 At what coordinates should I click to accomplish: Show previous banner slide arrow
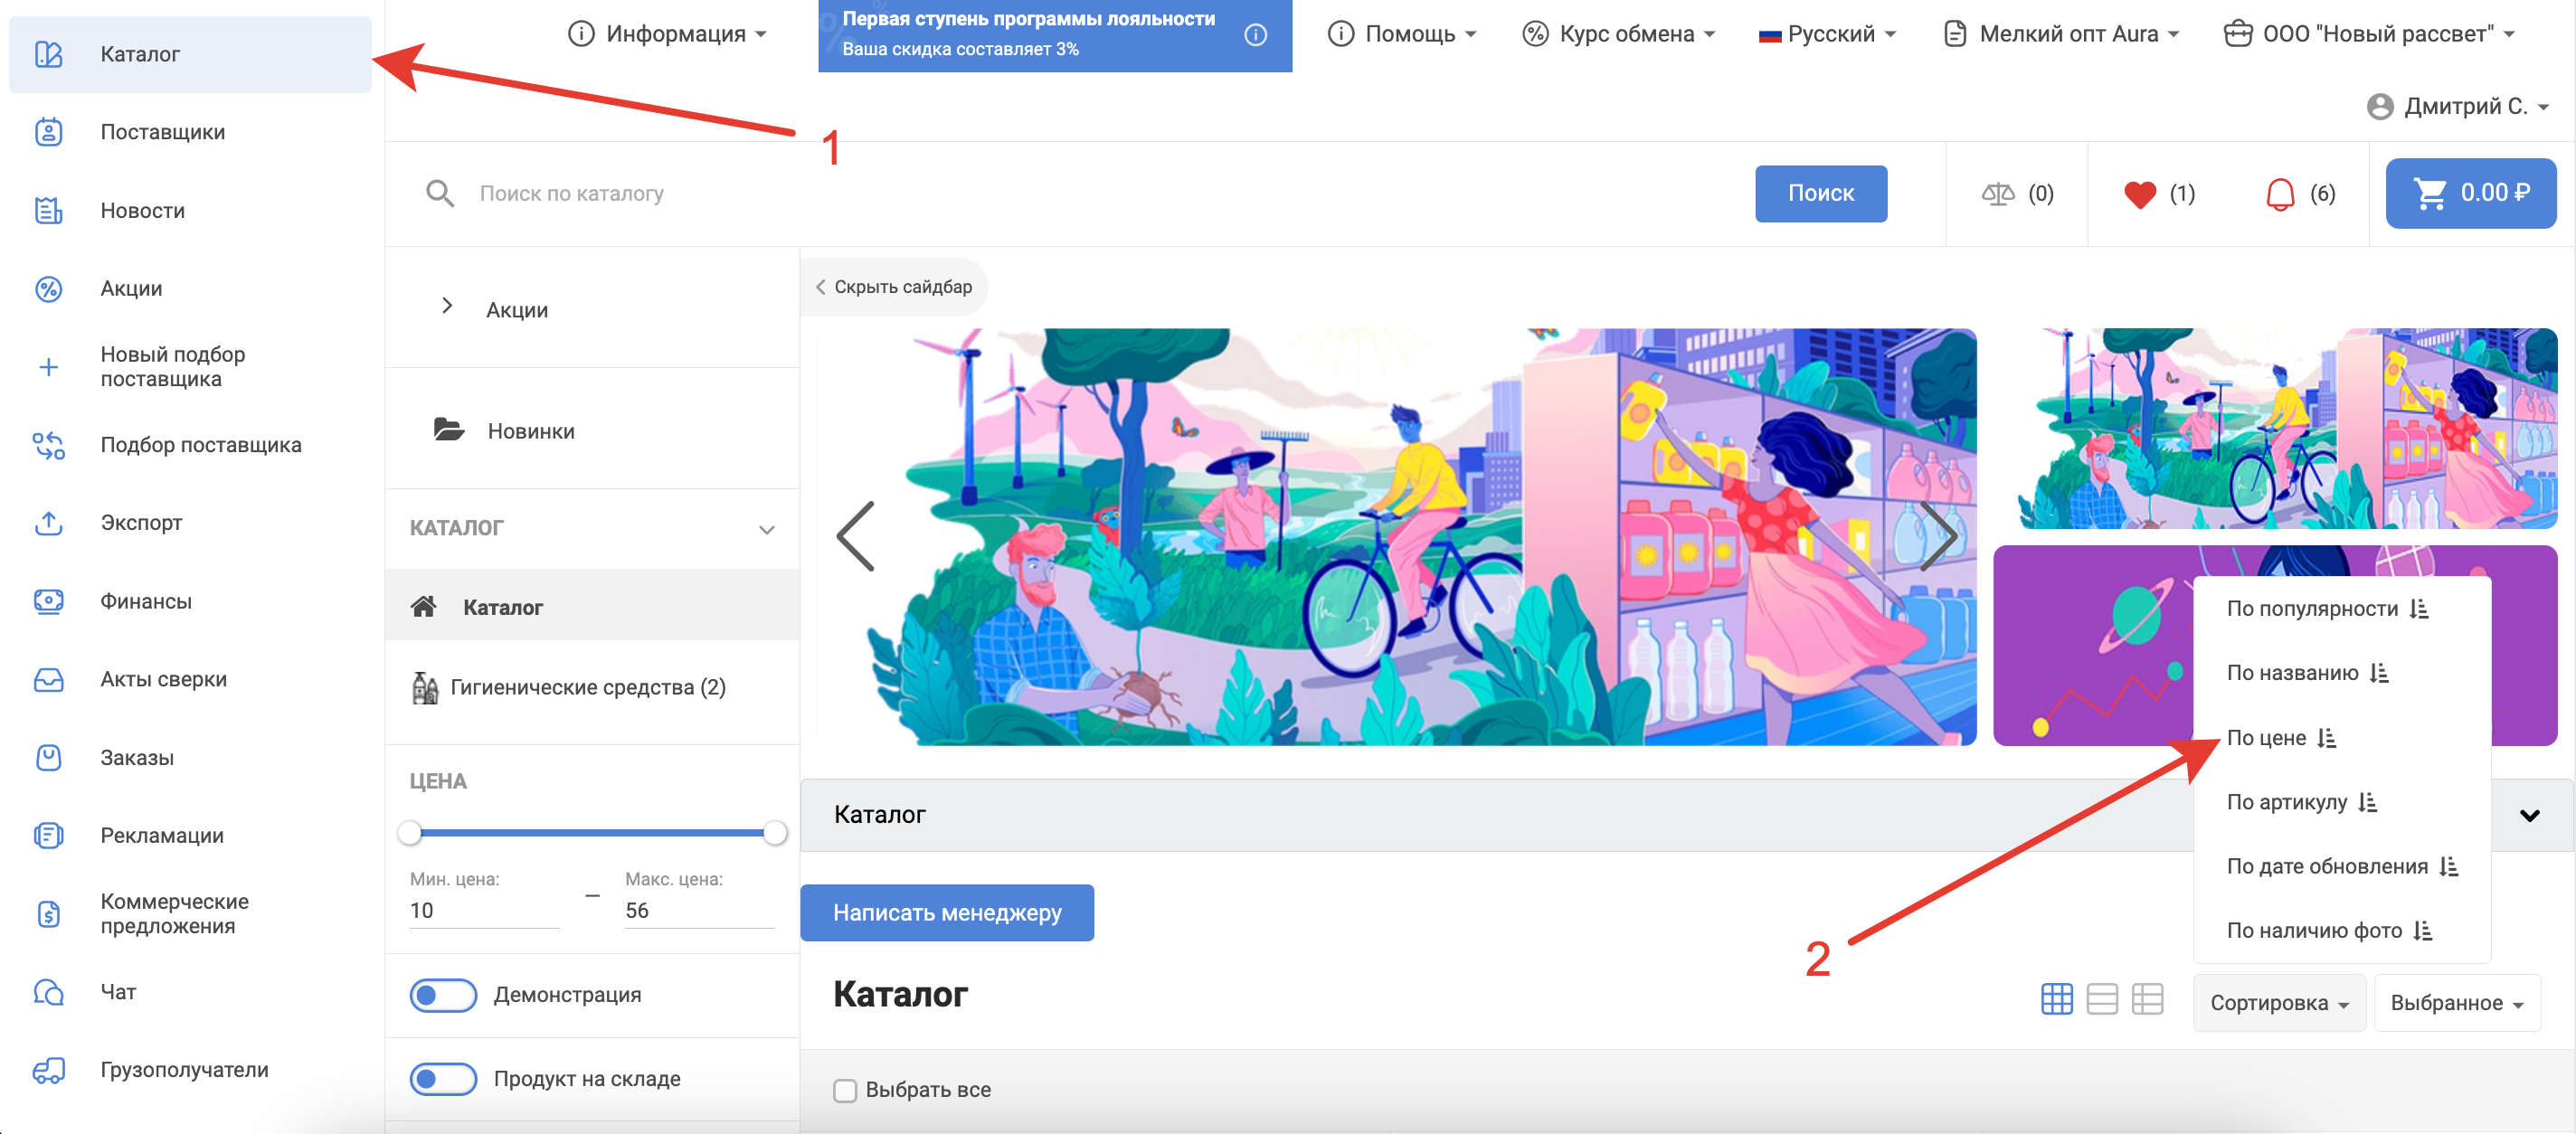[856, 537]
